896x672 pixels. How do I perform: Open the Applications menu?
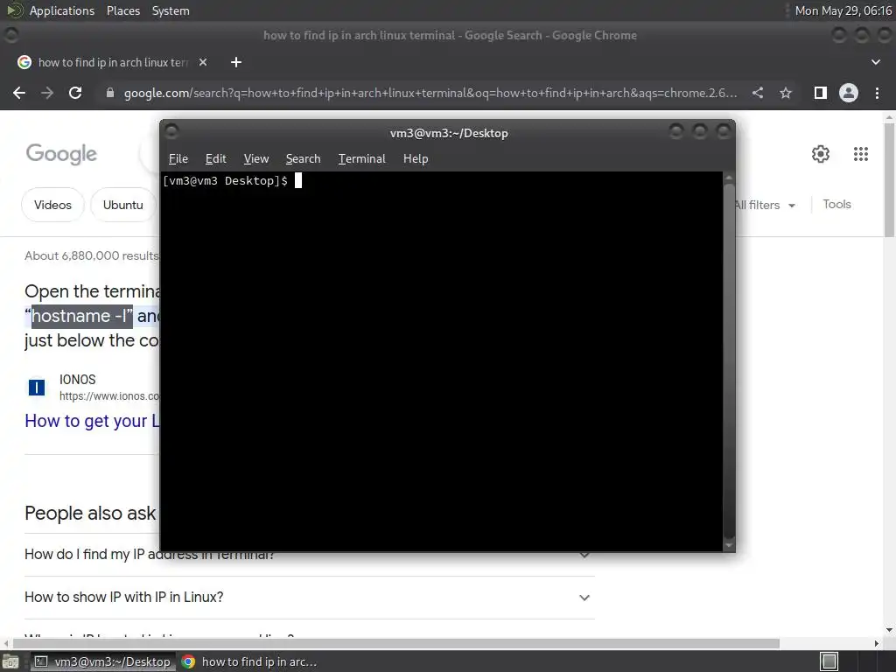(62, 10)
